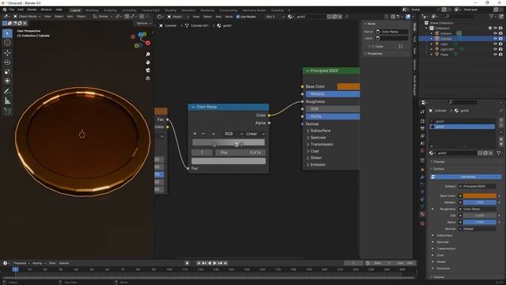Hide the Camera in the outliner with its eye icon
This screenshot has height=285, width=506.
tap(496, 33)
